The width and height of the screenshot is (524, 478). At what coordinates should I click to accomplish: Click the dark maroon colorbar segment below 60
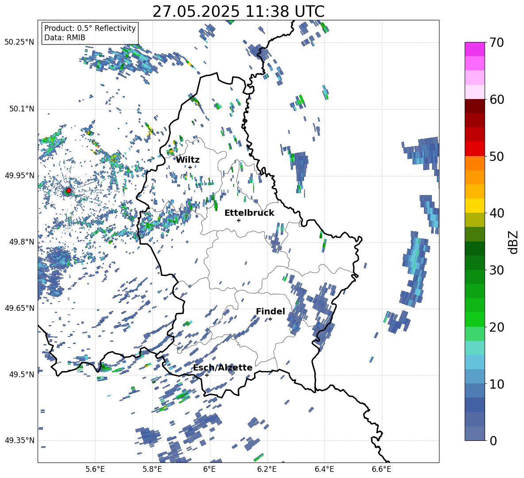click(x=474, y=106)
